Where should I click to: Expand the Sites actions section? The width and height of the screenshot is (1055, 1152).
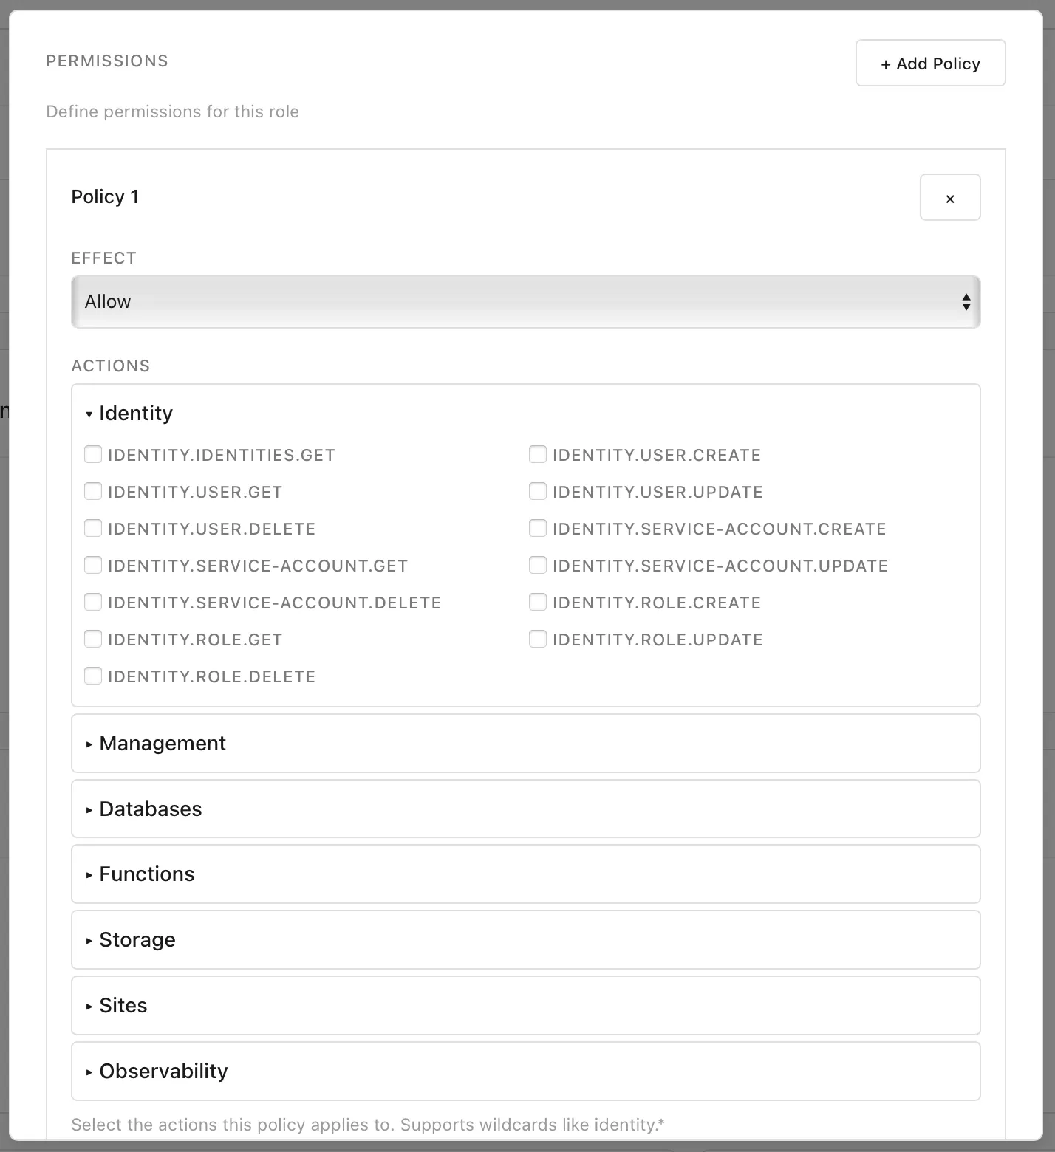117,1005
